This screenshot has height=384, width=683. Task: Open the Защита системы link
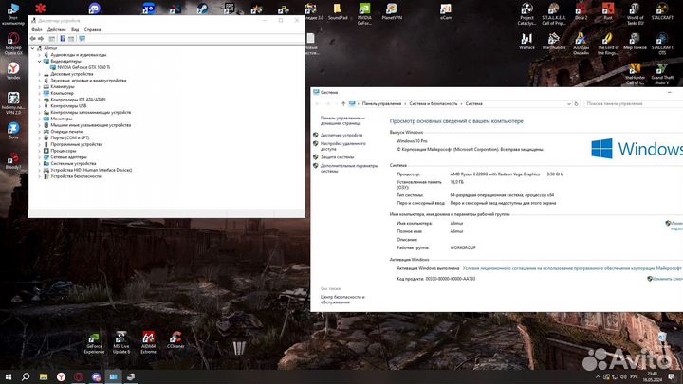point(337,157)
